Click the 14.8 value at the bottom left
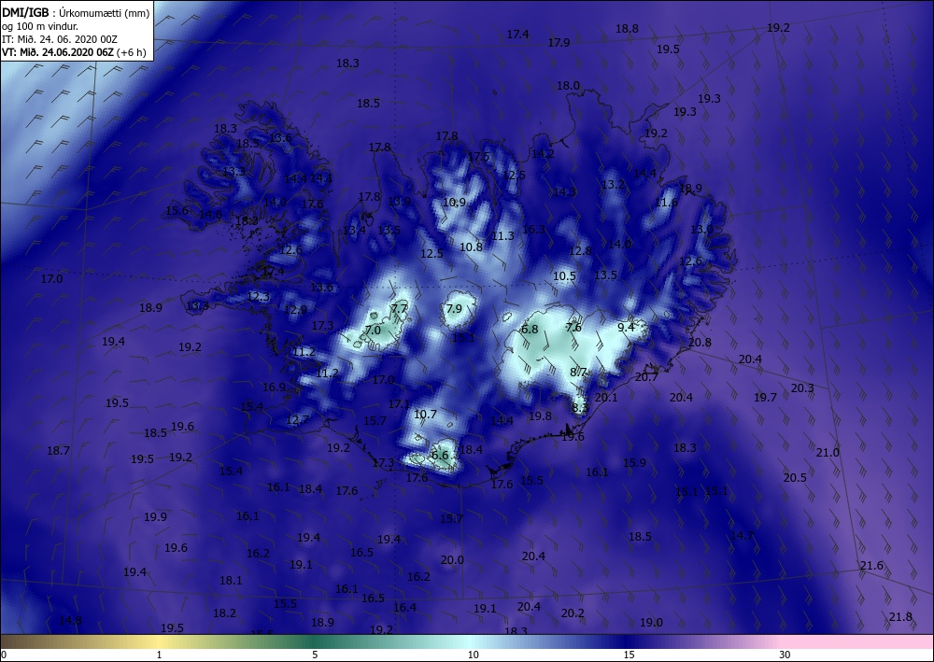Viewport: 934px width, 662px height. [70, 621]
